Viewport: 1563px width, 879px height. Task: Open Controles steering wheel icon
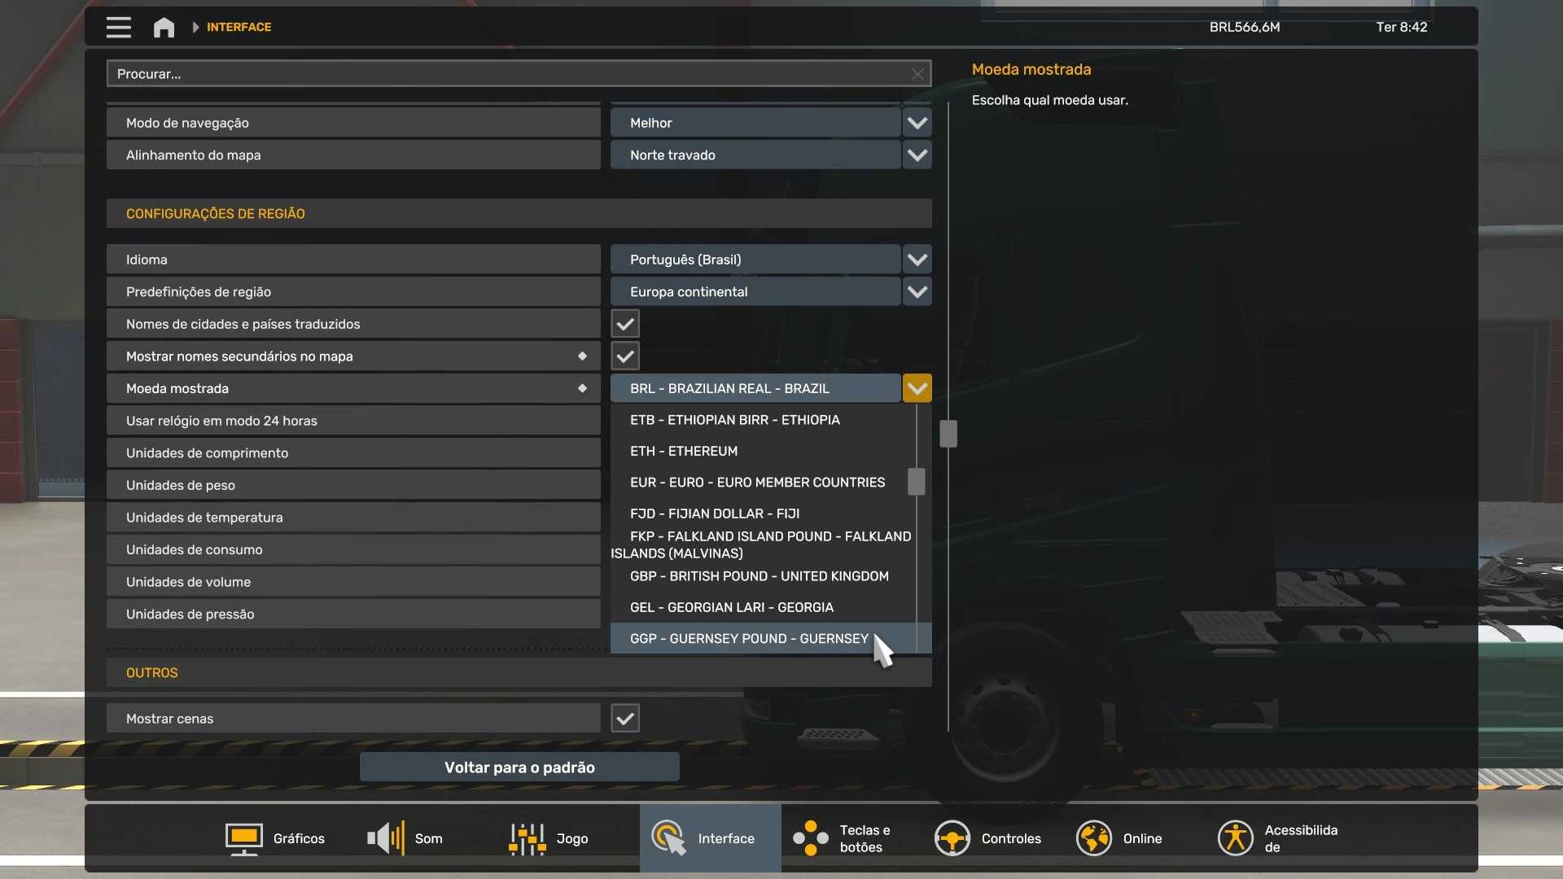pos(952,838)
